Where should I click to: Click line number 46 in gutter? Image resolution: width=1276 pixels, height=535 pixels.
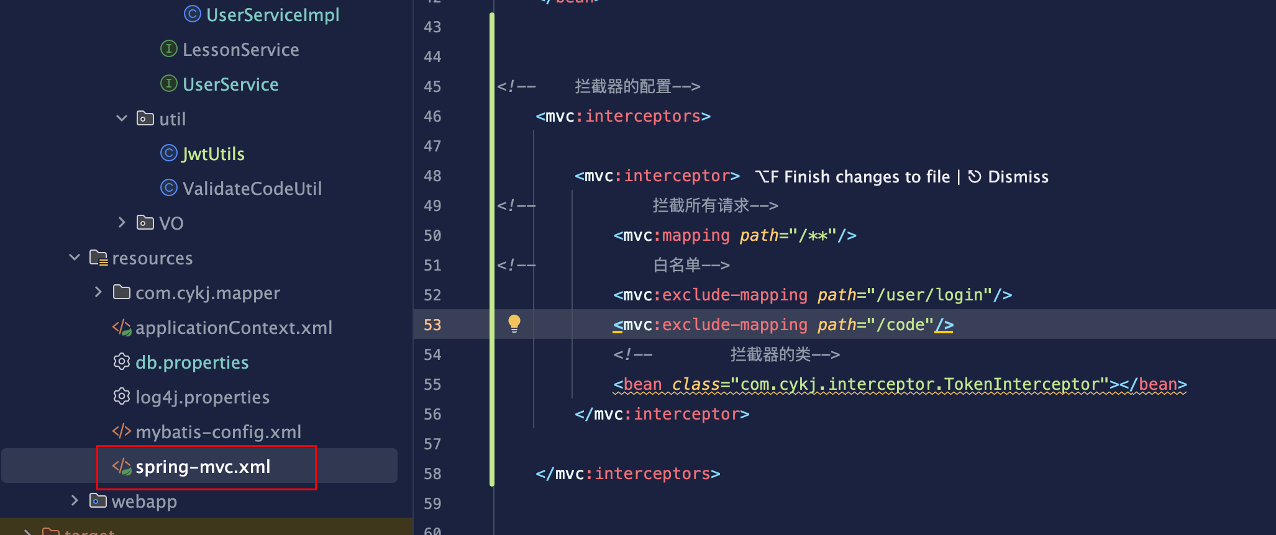[x=432, y=116]
